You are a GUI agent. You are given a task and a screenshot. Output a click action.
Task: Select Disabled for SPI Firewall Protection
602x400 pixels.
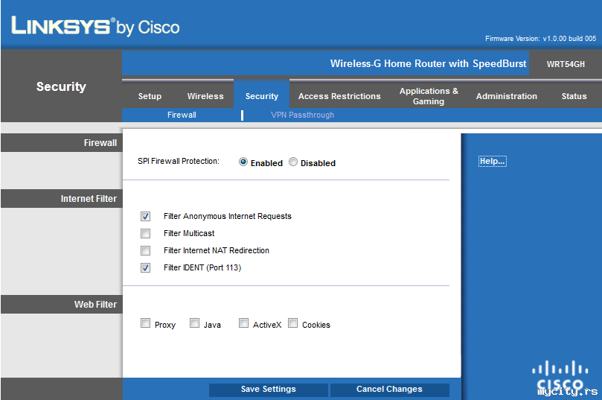[293, 162]
